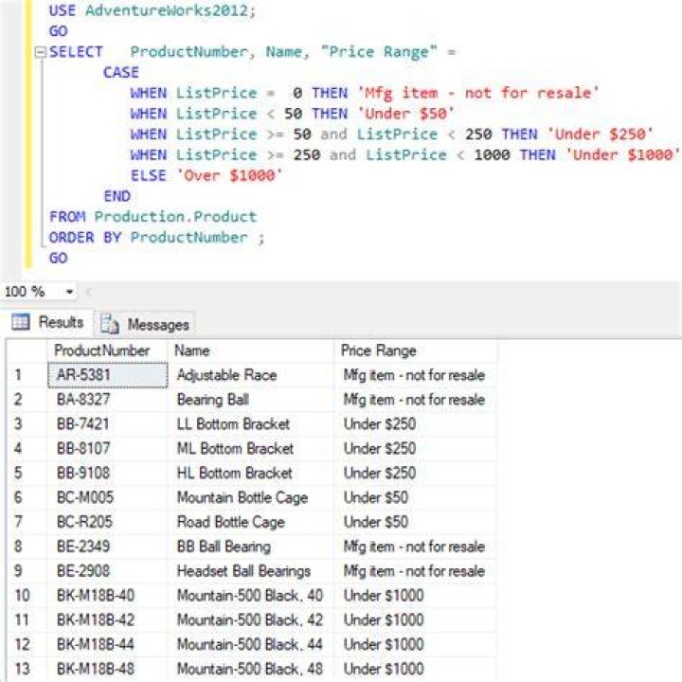682x682 pixels.
Task: Click the "Price Range" alias in the SELECT line
Action: point(379,52)
